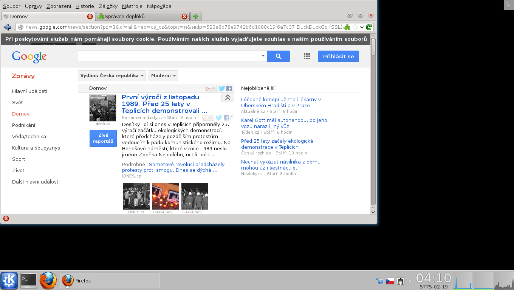Open the Soubor menu

click(x=12, y=6)
